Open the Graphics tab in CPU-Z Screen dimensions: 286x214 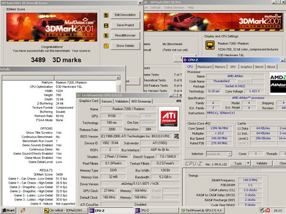(246, 67)
